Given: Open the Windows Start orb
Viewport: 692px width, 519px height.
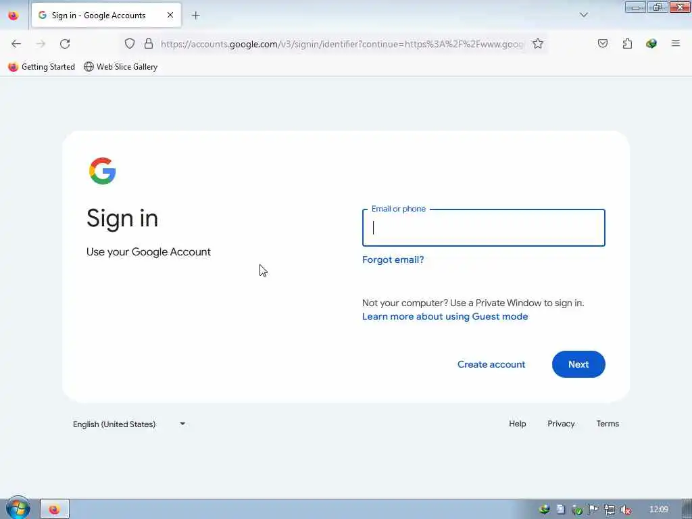Looking at the screenshot, I should (x=18, y=508).
